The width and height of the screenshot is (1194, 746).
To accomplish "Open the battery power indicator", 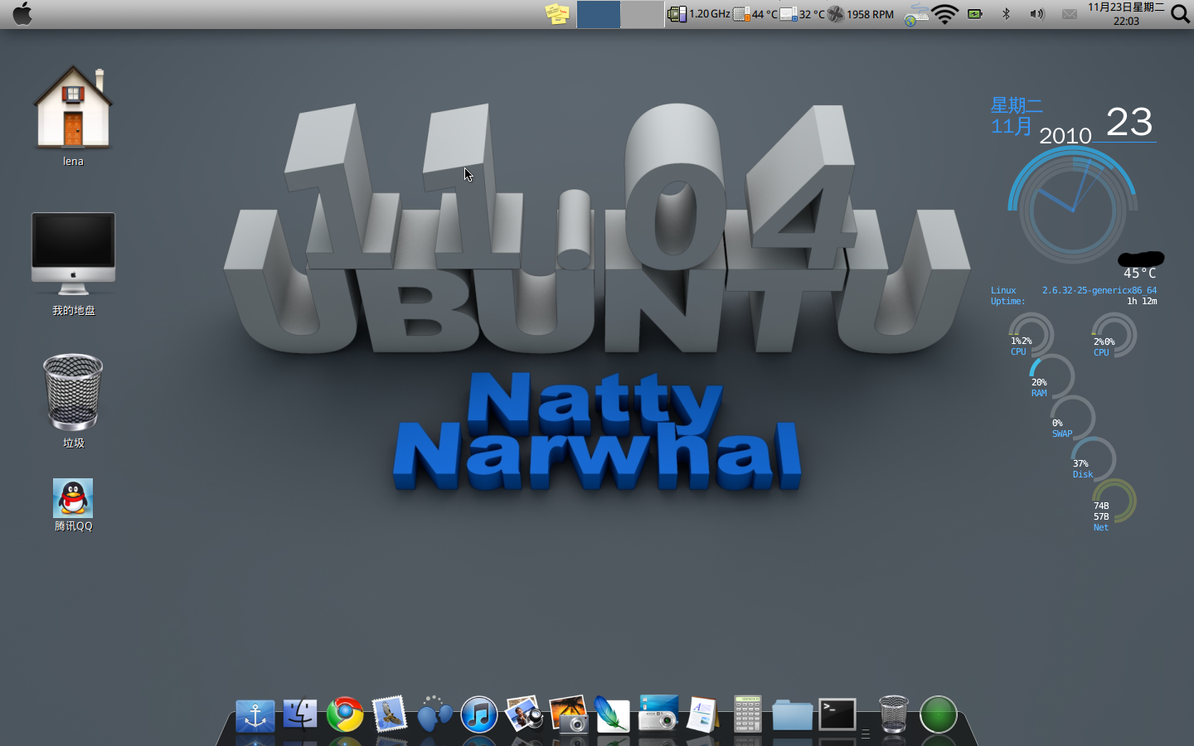I will 975,14.
